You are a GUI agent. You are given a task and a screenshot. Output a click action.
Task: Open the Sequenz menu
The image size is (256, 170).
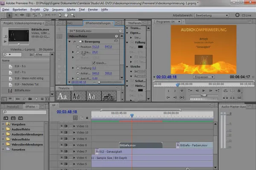click(x=58, y=10)
